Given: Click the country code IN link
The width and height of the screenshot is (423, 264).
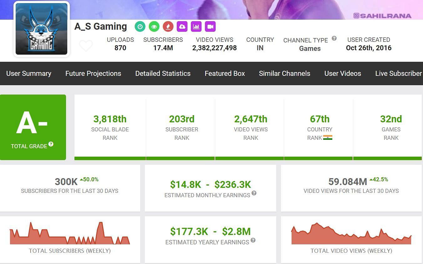Looking at the screenshot, I should 260,48.
